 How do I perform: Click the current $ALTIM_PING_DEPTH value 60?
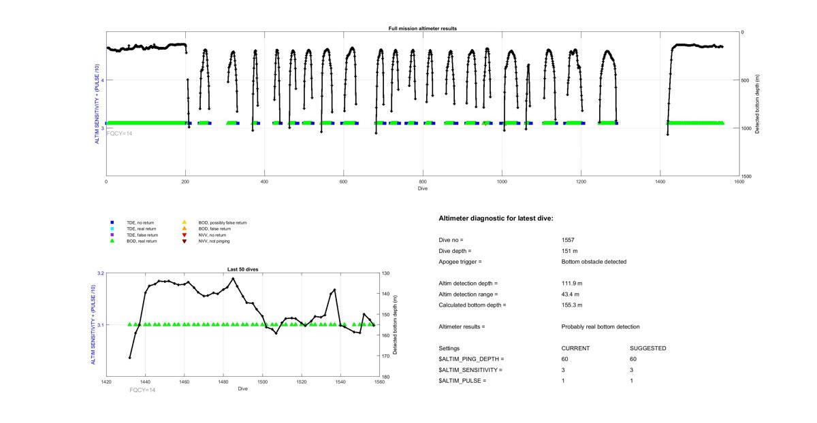point(565,359)
